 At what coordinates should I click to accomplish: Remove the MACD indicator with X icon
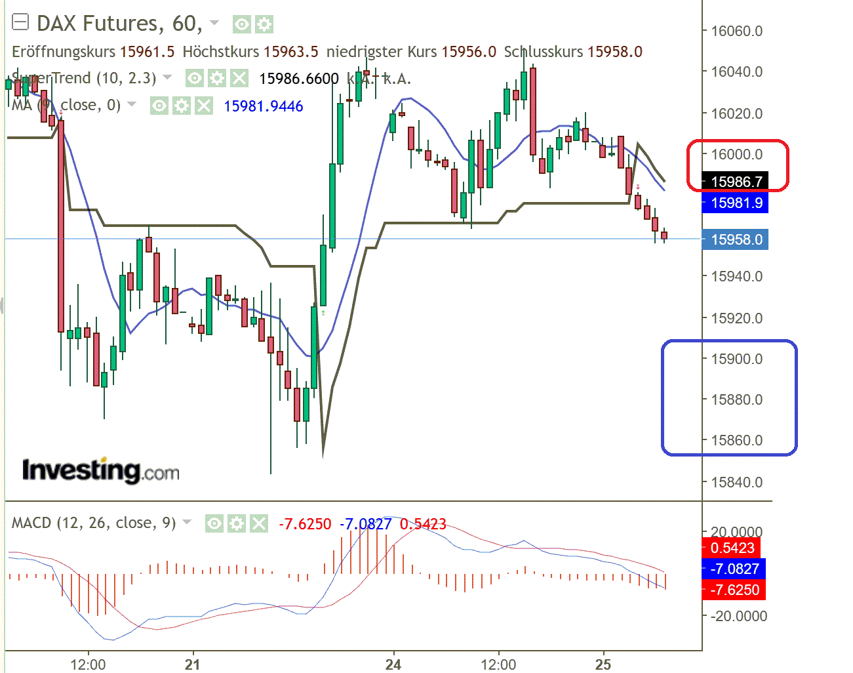click(259, 523)
